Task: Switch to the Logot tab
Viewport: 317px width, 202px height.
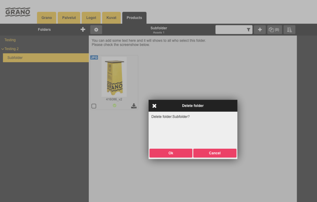Action: pyautogui.click(x=91, y=18)
